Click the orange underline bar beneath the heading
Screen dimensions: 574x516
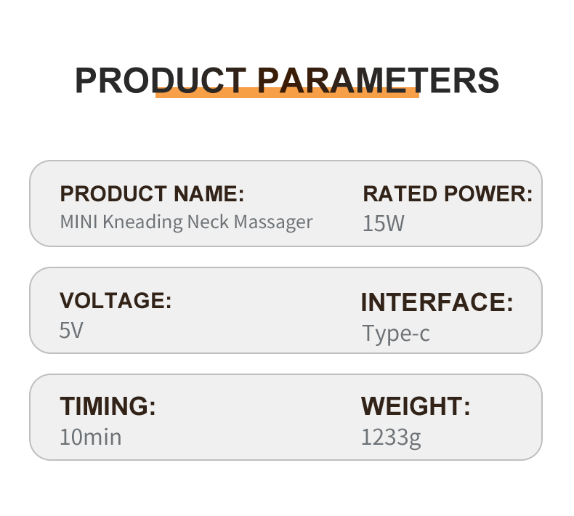pyautogui.click(x=287, y=94)
